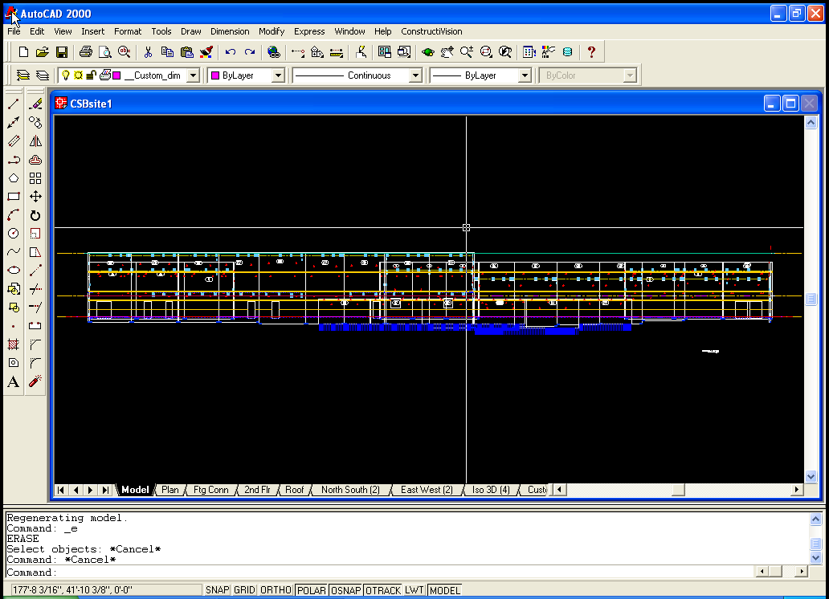Expand the layer dropdown showing __Custom_dim
Screen dimensions: 829x599
(193, 75)
